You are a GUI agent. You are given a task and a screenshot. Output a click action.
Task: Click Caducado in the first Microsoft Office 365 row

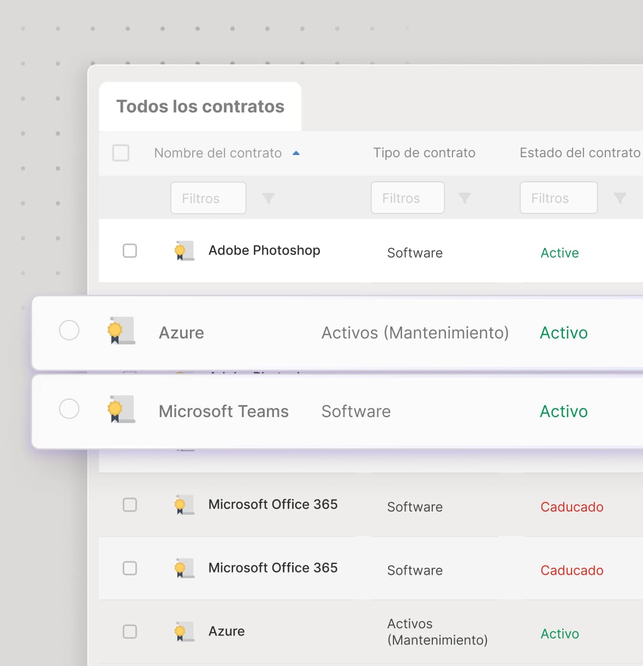[x=572, y=507]
